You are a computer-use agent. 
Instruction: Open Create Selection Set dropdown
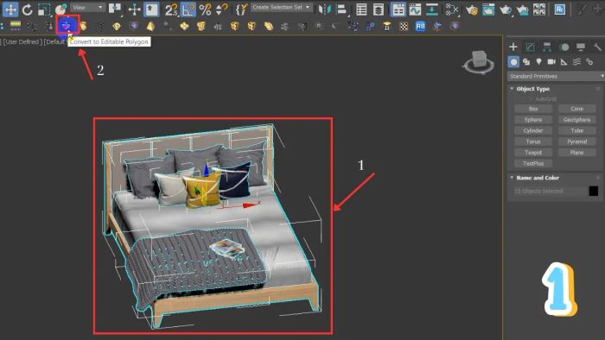point(281,7)
